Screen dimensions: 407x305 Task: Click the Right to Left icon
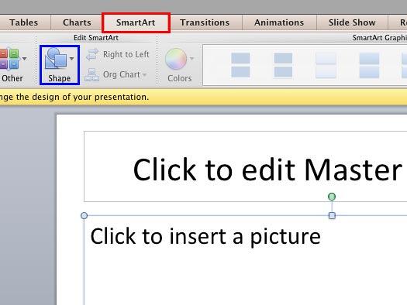point(92,54)
